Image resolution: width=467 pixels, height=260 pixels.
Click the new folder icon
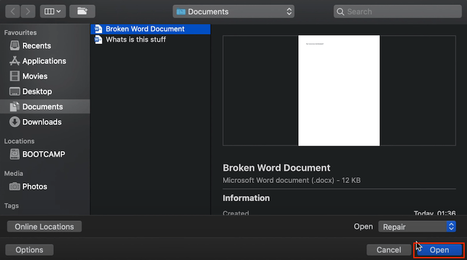[x=82, y=11]
